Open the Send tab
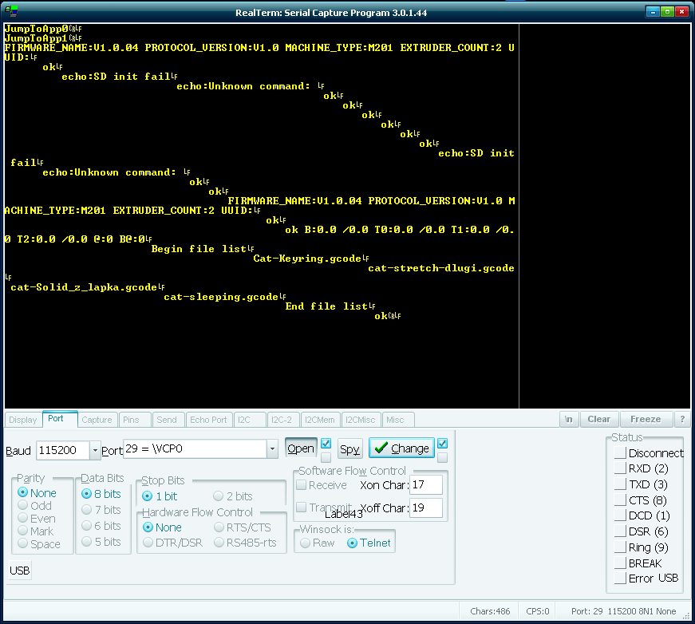This screenshot has height=624, width=695. click(x=168, y=420)
